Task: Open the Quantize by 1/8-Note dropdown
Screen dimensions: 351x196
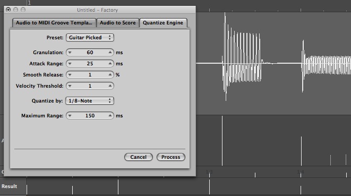Action: [x=90, y=101]
